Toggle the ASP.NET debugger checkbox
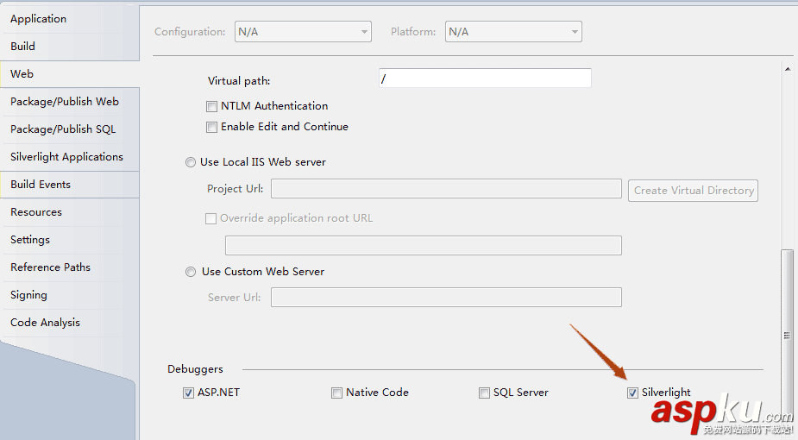The width and height of the screenshot is (798, 440). pos(189,393)
